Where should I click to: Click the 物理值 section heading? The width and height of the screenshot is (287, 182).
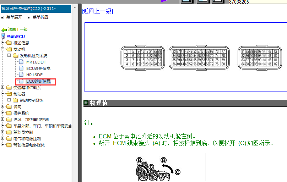[x=99, y=103]
